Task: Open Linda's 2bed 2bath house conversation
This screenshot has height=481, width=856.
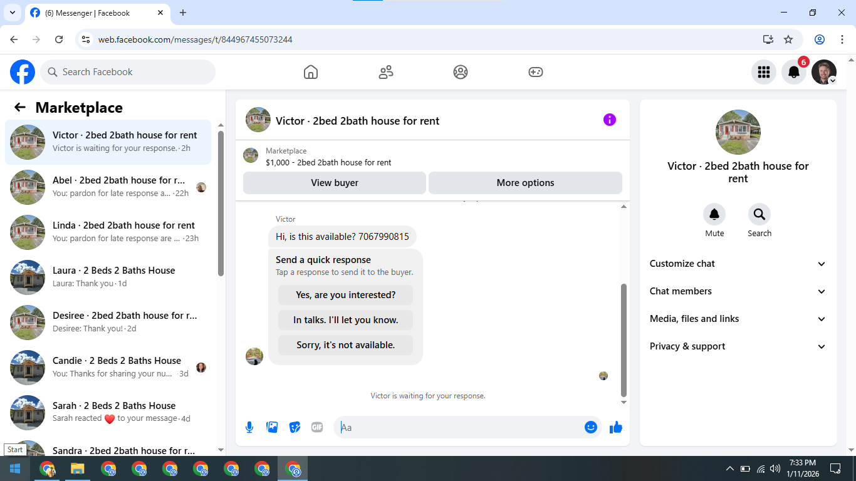Action: pyautogui.click(x=108, y=232)
